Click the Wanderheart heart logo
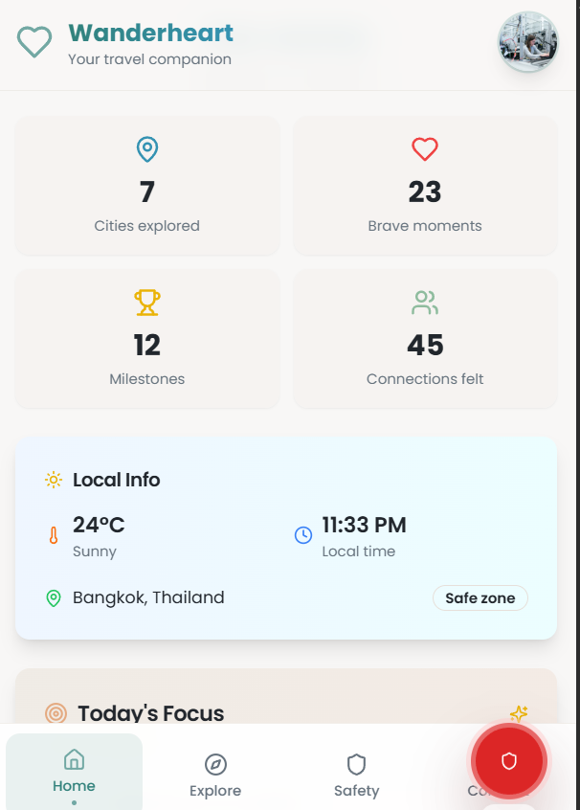Image resolution: width=580 pixels, height=810 pixels. (x=34, y=42)
